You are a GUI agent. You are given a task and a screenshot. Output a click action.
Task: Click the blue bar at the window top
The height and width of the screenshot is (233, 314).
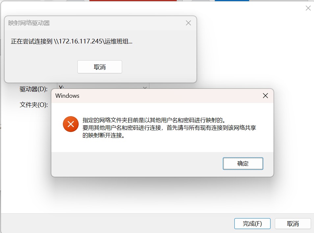point(232,1)
